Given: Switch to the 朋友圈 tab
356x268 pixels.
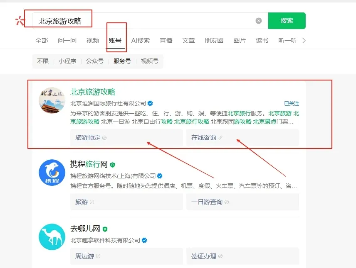Looking at the screenshot, I should click(x=214, y=41).
